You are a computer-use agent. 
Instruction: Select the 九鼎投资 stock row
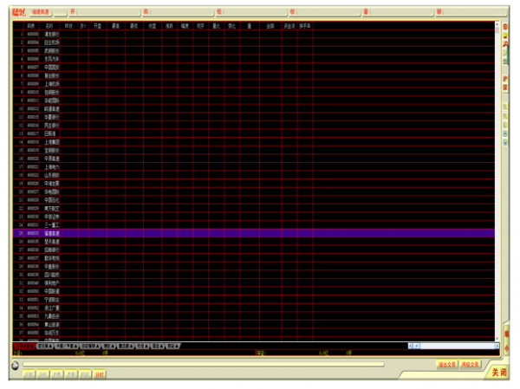254,316
